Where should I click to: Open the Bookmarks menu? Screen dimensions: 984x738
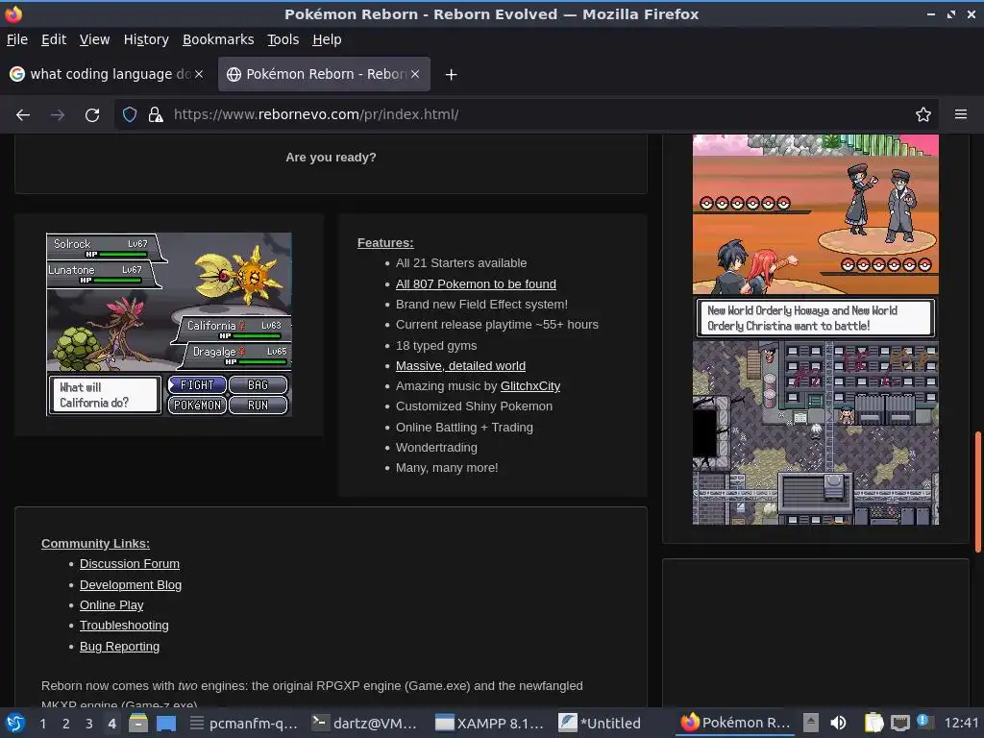tap(218, 39)
